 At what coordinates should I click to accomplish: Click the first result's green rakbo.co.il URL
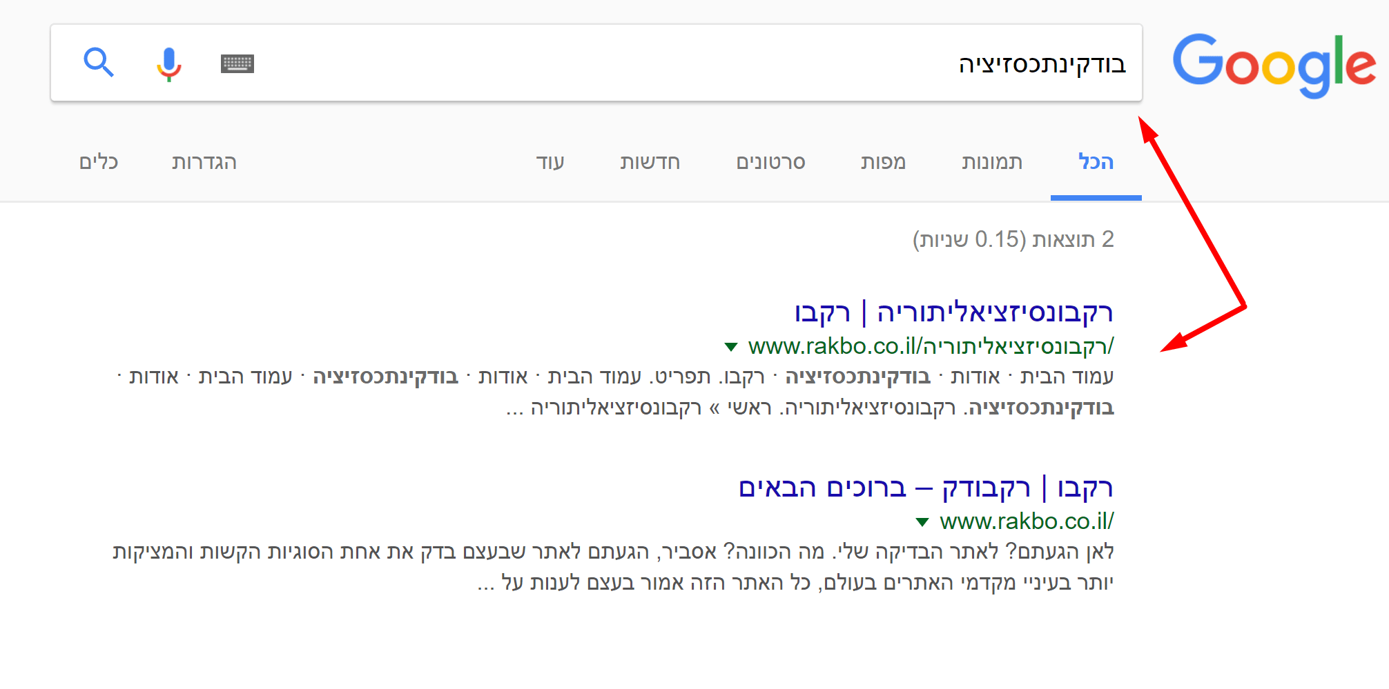(931, 346)
